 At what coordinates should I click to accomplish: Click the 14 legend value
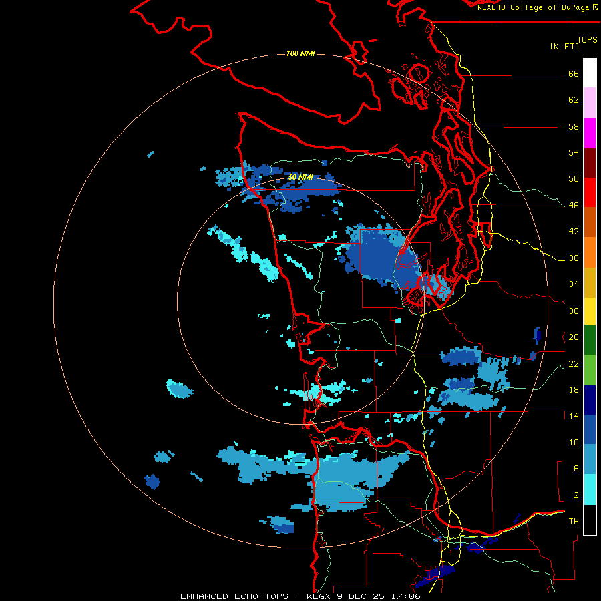(x=574, y=416)
